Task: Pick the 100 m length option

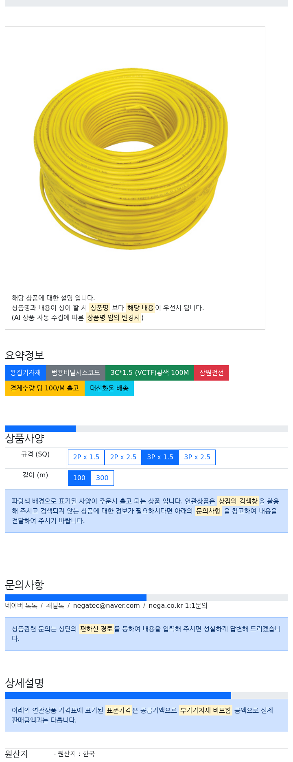Action: point(79,478)
